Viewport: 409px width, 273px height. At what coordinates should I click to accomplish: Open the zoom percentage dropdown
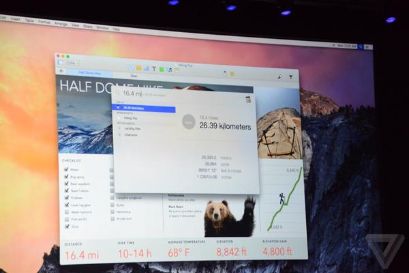pyautogui.click(x=72, y=63)
